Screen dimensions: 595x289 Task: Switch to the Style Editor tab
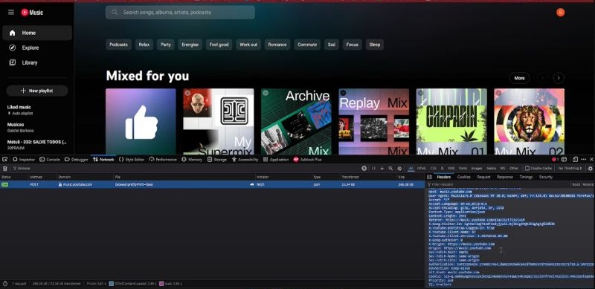coord(132,160)
